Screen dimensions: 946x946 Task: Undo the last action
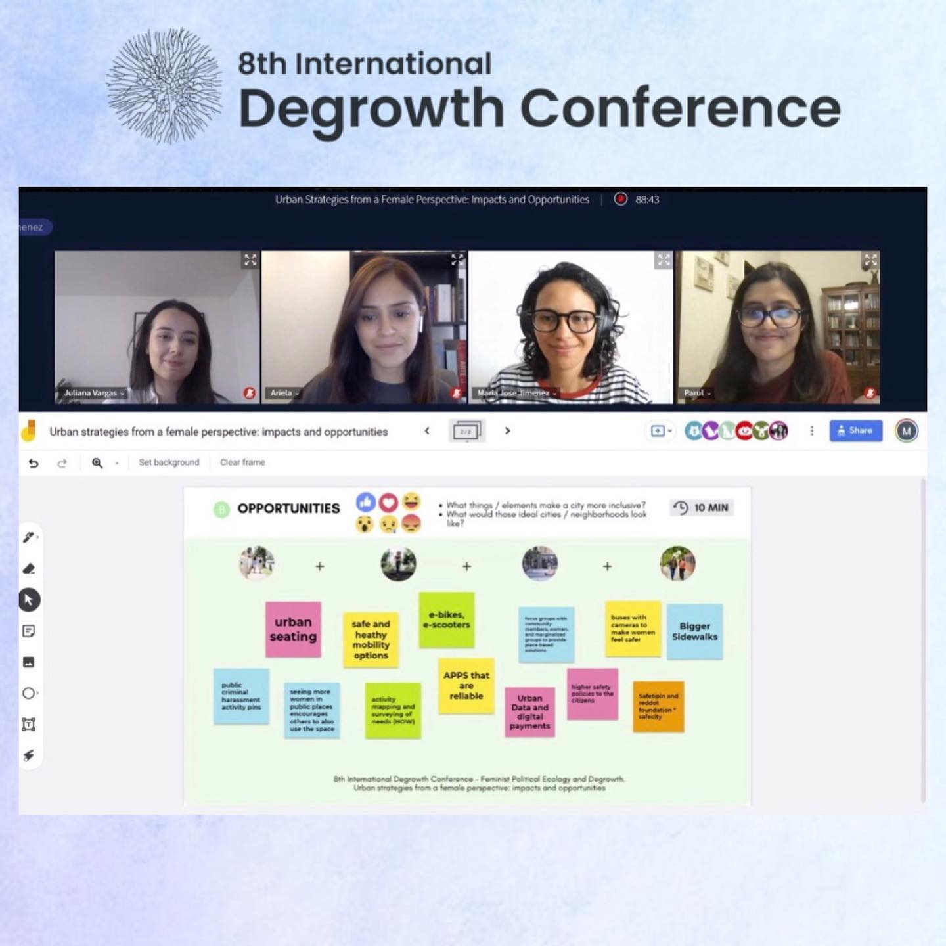pos(34,463)
